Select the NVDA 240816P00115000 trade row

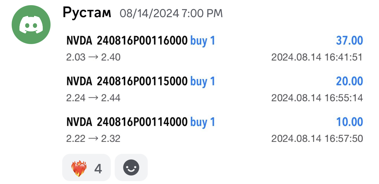click(215, 89)
